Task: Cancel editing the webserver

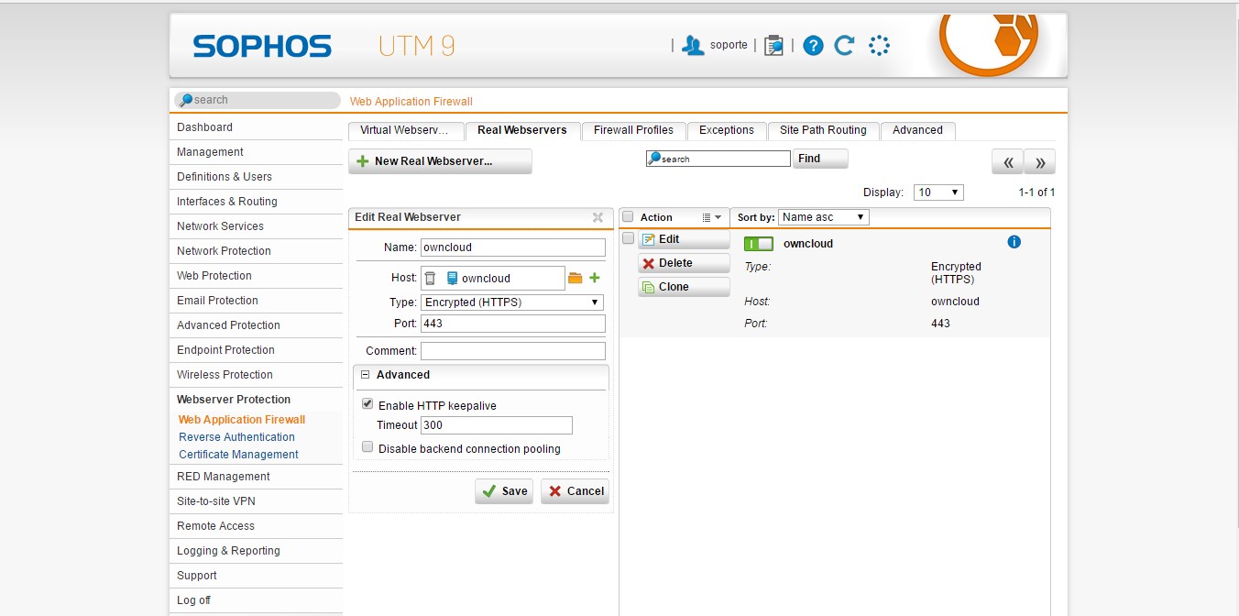Action: coord(575,491)
